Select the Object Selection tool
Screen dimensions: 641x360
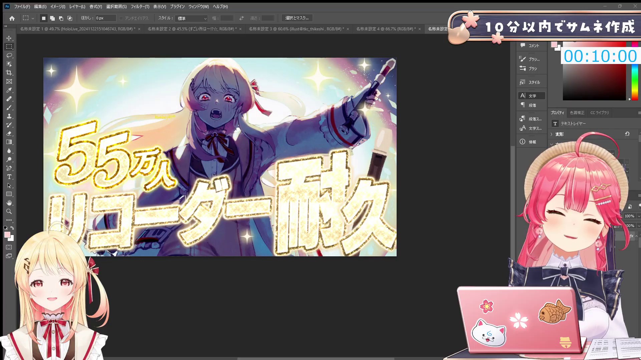tap(9, 64)
